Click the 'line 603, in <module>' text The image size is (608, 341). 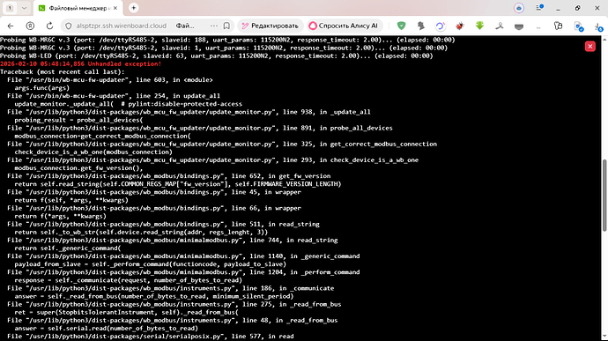(x=174, y=80)
